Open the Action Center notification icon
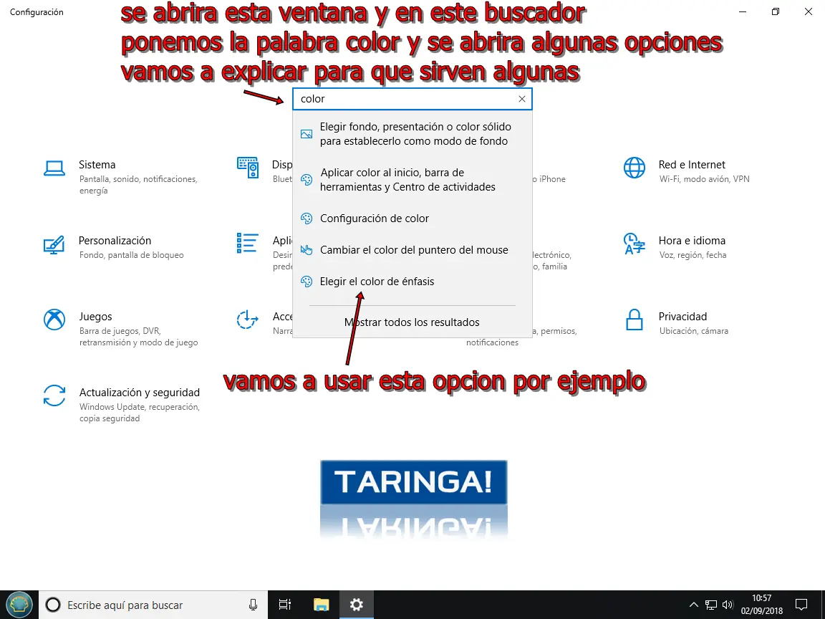 pyautogui.click(x=801, y=604)
